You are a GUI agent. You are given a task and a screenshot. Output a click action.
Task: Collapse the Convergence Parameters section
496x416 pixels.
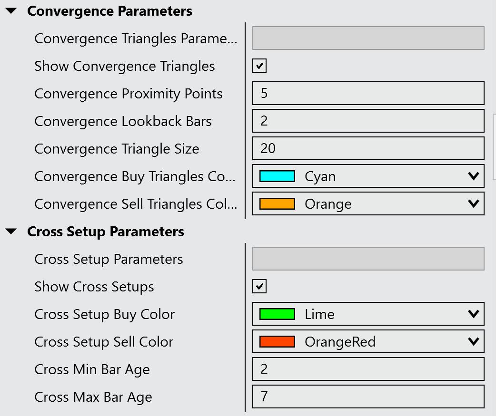point(11,11)
